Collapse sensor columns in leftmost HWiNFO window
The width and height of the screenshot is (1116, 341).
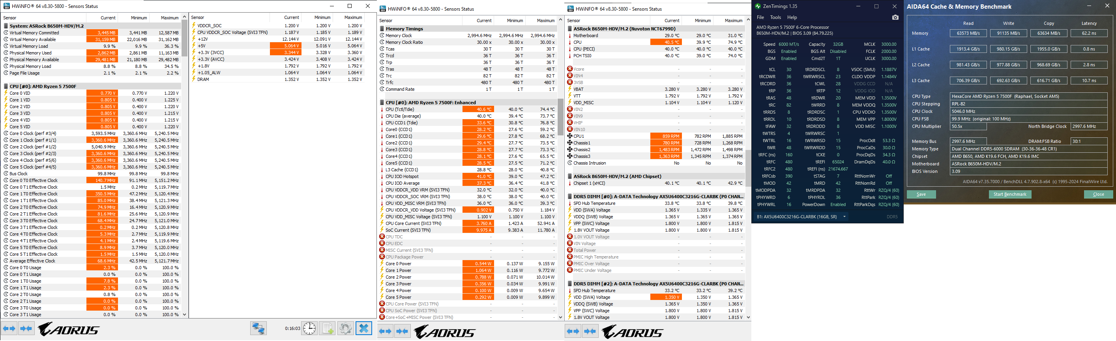point(26,328)
